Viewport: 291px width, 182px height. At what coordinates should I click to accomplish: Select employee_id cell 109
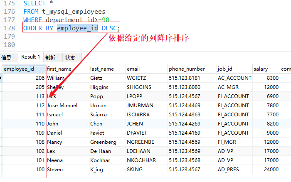click(x=24, y=133)
